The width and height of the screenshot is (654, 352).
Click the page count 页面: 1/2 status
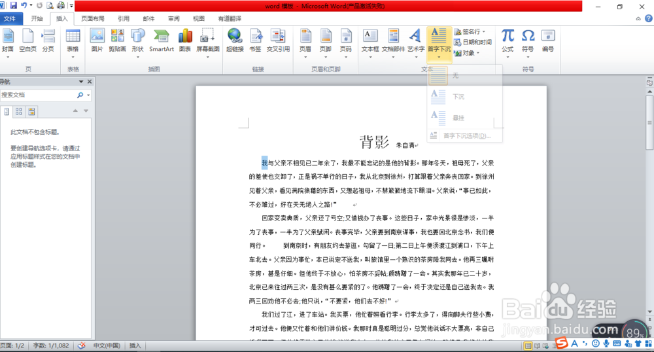pos(12,345)
